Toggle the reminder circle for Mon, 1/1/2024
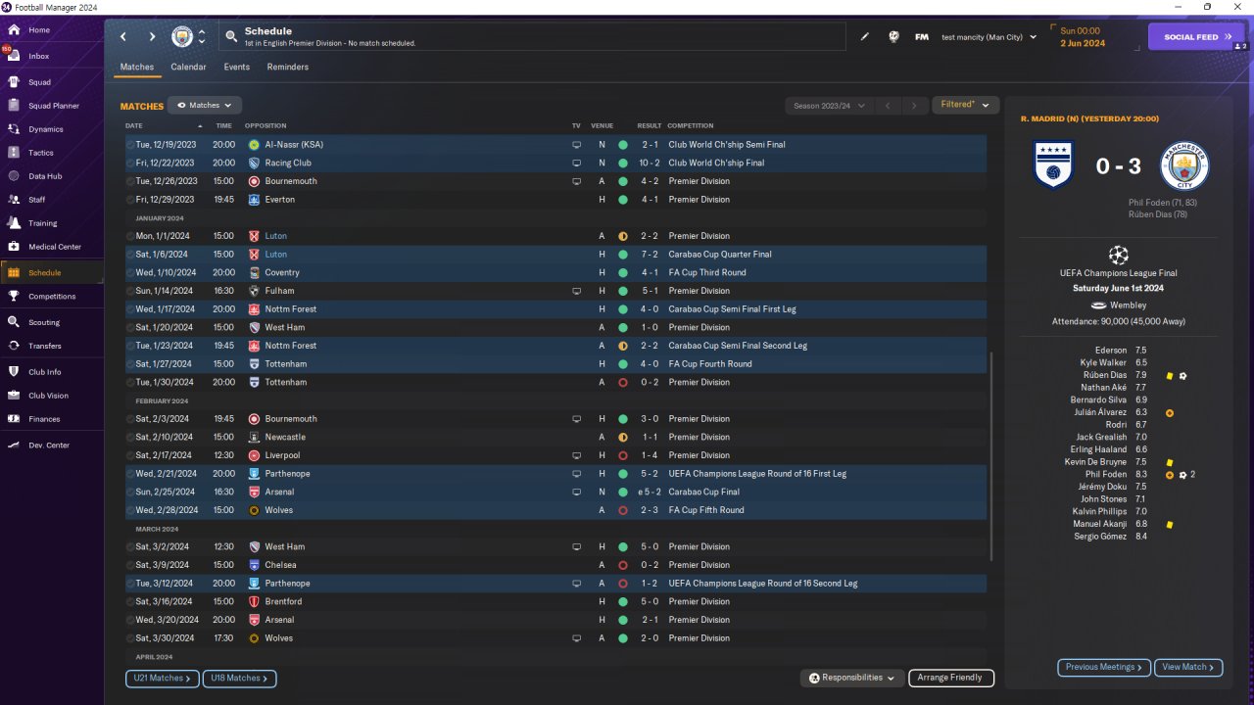The image size is (1254, 705). pyautogui.click(x=130, y=236)
